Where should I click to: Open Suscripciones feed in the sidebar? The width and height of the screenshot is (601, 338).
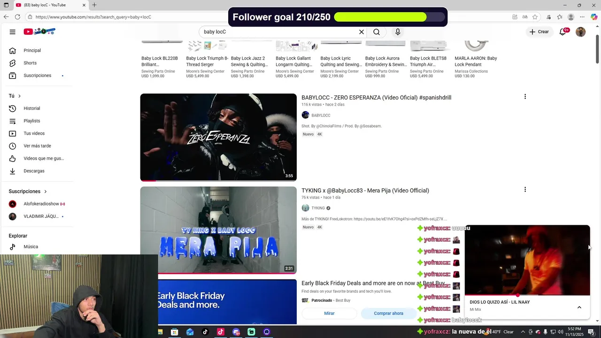(x=37, y=76)
